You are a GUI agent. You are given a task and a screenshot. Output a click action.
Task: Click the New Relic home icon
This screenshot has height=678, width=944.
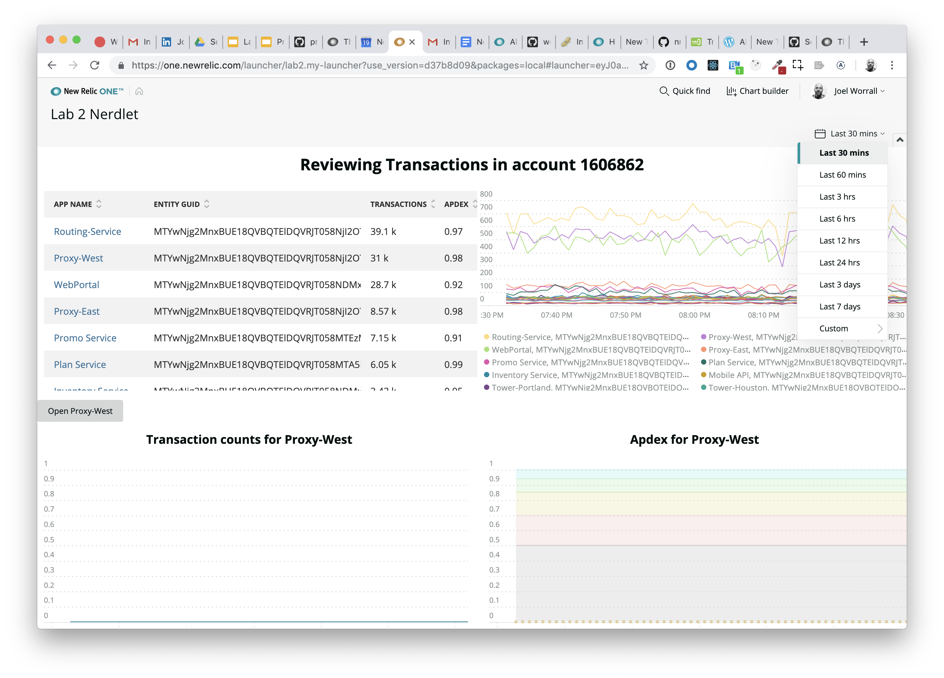coord(139,91)
